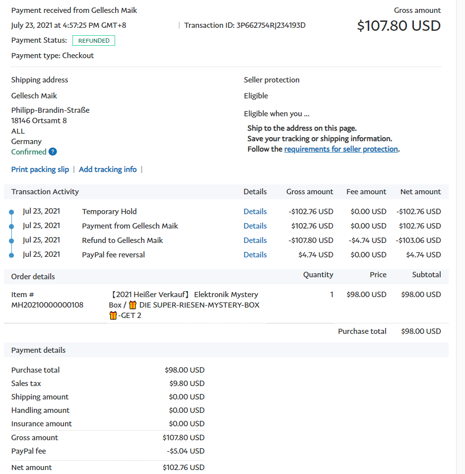Select the Payment from Gellesch Maik timeline dot
The width and height of the screenshot is (465, 474).
point(11,227)
